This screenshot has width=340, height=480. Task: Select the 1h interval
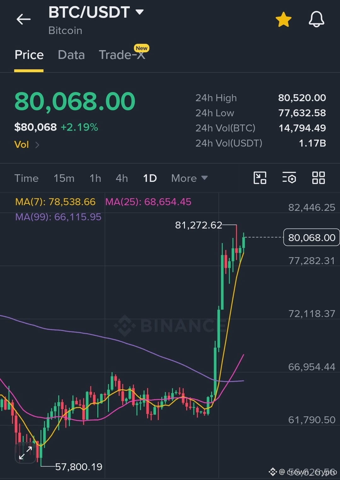click(95, 178)
